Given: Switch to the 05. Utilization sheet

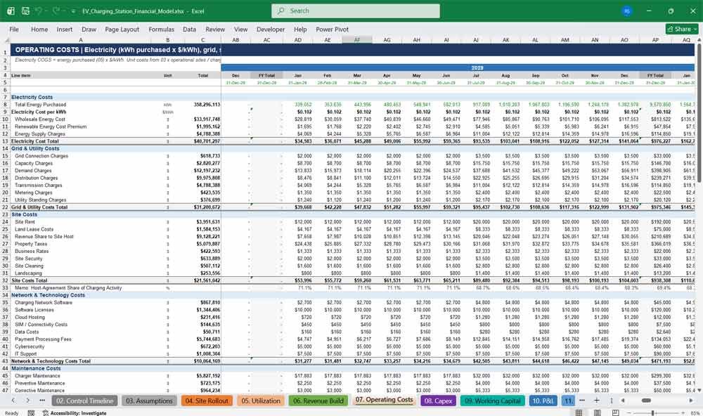Looking at the screenshot, I should 261,401.
